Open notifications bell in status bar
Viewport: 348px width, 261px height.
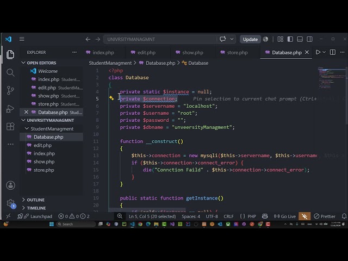coord(344,216)
